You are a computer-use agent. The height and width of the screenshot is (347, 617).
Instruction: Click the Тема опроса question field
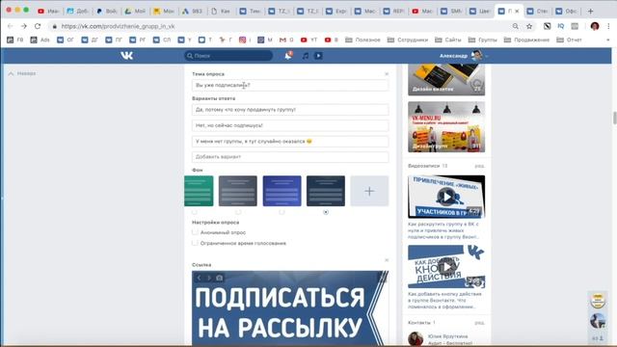(x=290, y=85)
